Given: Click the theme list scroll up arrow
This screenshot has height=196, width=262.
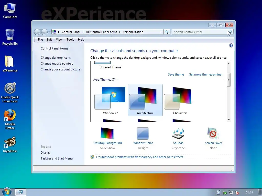Looking at the screenshot, I should (229, 64).
